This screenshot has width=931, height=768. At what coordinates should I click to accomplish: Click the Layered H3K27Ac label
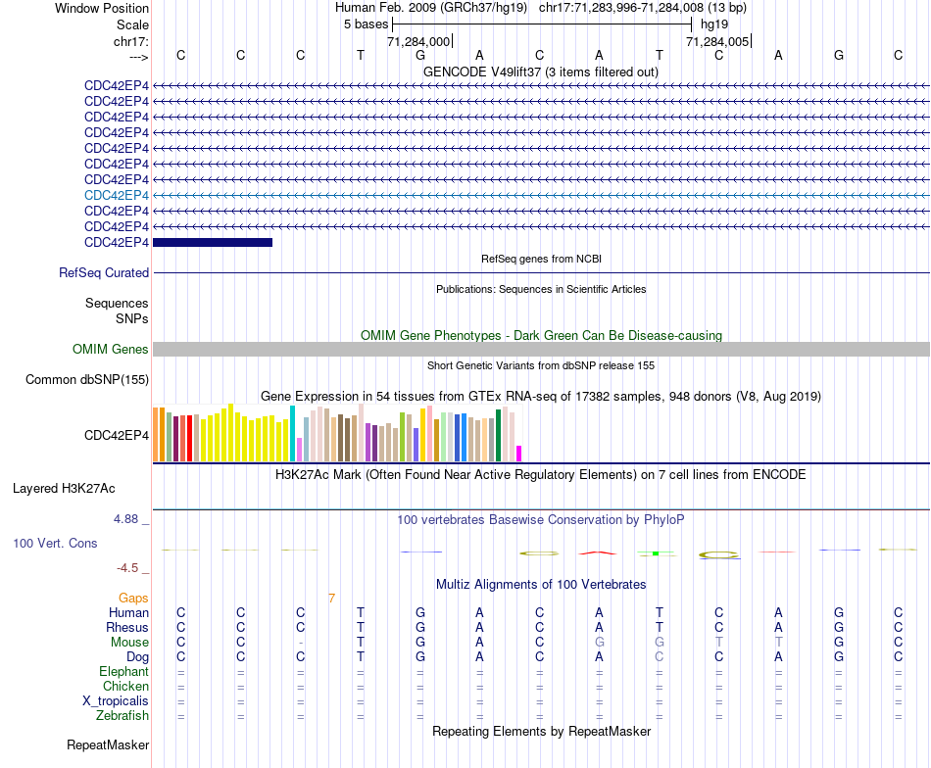[64, 489]
